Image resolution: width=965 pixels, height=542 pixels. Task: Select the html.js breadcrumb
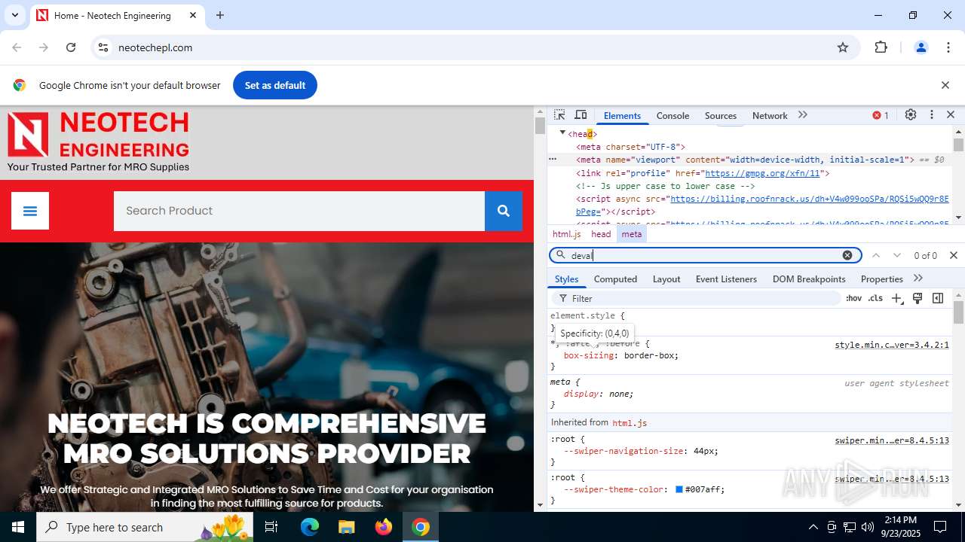click(567, 234)
